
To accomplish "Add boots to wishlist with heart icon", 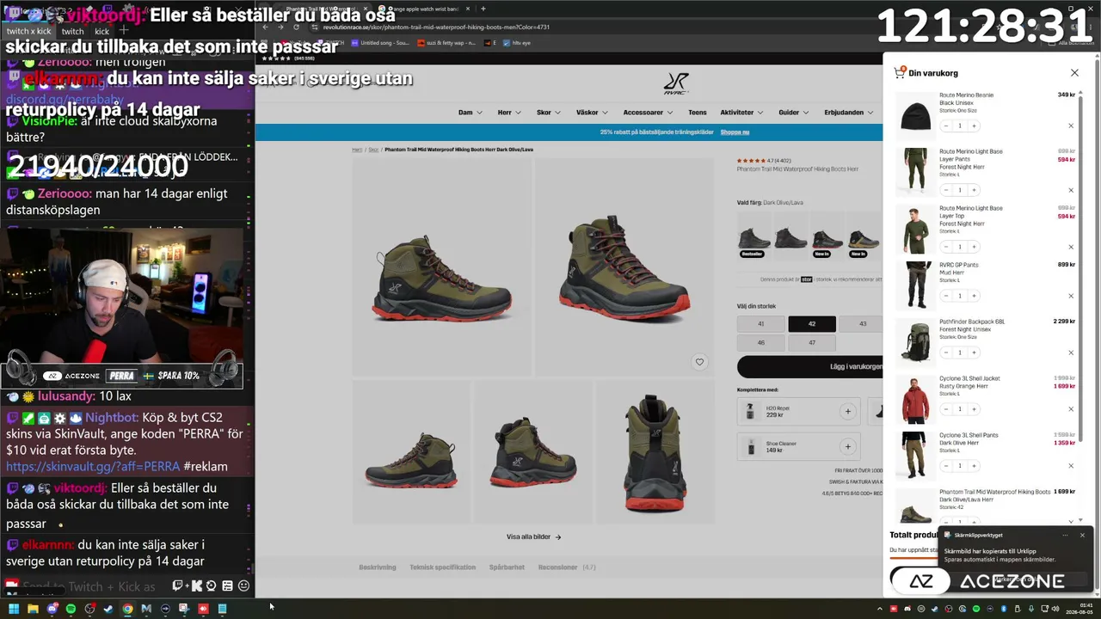I will [x=699, y=362].
